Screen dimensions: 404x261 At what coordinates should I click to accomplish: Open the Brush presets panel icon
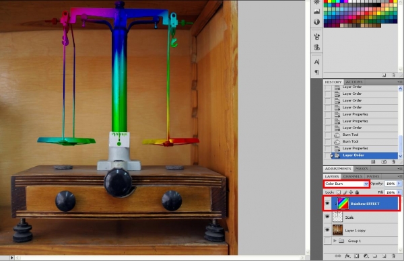[316, 36]
